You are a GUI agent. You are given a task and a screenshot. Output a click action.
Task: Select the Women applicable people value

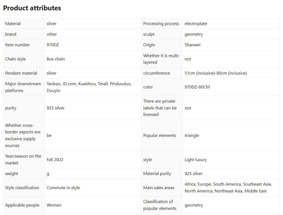[x=54, y=205]
